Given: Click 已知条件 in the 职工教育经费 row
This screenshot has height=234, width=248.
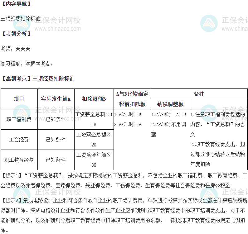Looking at the screenshot, I should pyautogui.click(x=56, y=160).
